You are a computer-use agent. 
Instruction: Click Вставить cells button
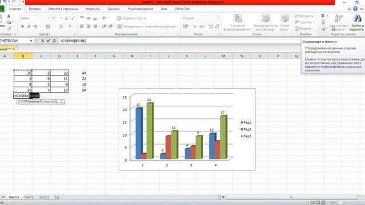305,16
